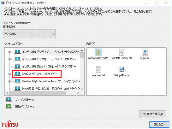Select the readmej.txt file icon
This screenshot has height=129, width=172.
tap(98, 69)
